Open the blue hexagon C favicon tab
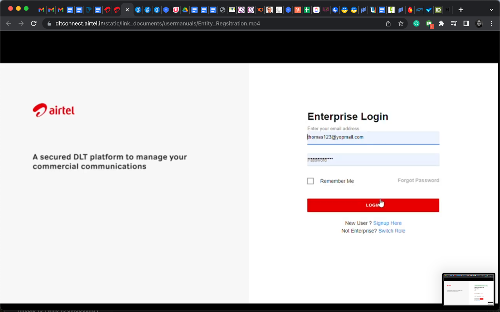 pos(335,10)
